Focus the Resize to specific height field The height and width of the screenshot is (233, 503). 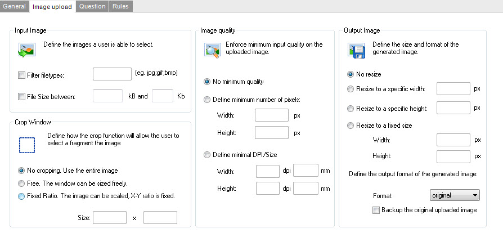(x=453, y=107)
